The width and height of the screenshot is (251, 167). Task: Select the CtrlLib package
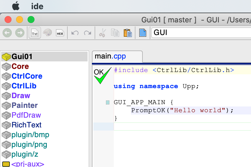point(24,86)
